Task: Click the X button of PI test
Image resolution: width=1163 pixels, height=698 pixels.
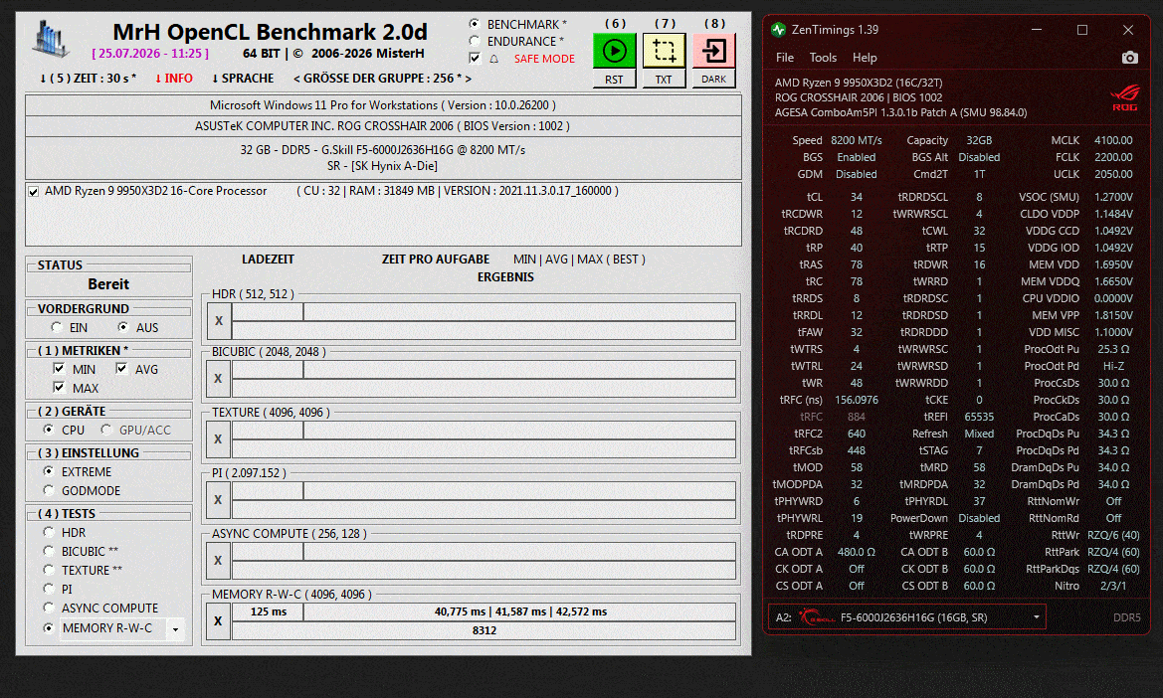Action: [219, 500]
